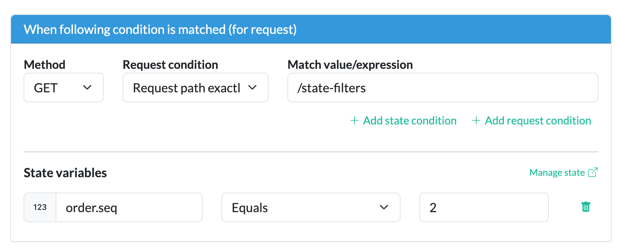Delete the order.seq state variable row
The height and width of the screenshot is (251, 617).
(586, 207)
